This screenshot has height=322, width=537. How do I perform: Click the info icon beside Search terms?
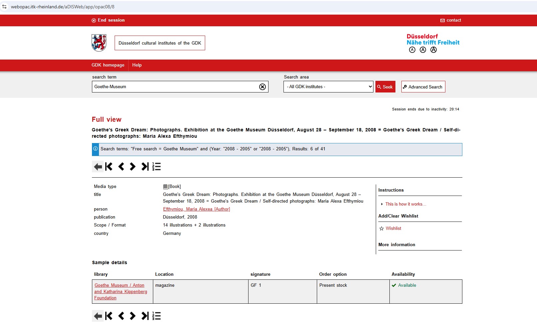coord(95,149)
